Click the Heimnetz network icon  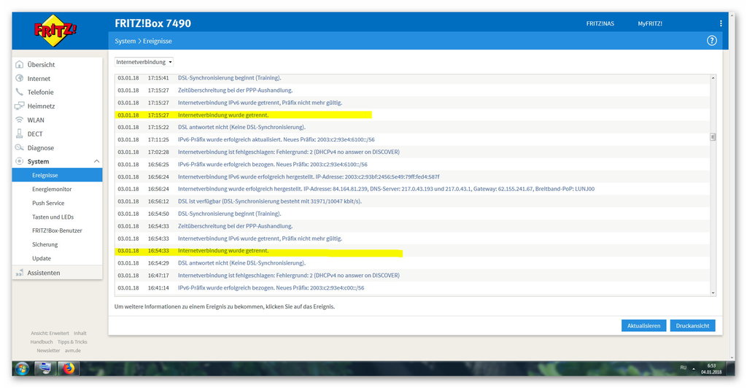(20, 106)
